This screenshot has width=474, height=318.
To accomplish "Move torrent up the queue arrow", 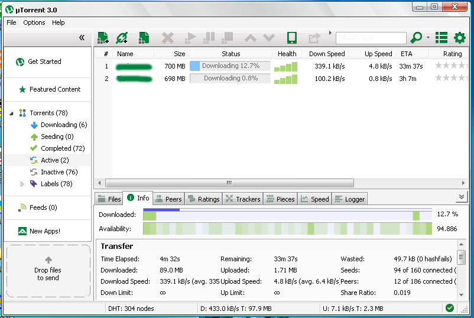I will 251,38.
